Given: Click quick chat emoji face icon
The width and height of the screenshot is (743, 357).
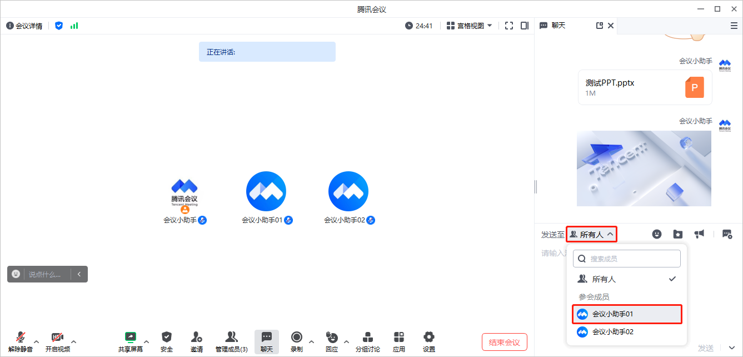Looking at the screenshot, I should 16,274.
